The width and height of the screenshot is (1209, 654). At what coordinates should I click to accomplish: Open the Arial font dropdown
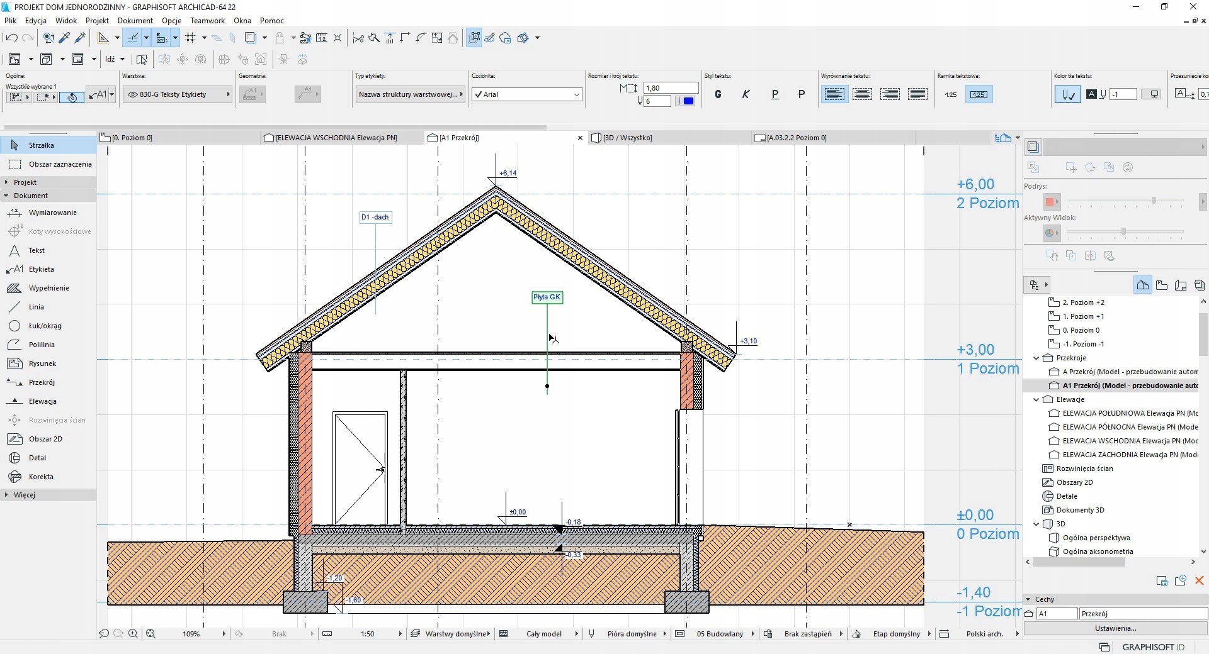click(x=527, y=94)
